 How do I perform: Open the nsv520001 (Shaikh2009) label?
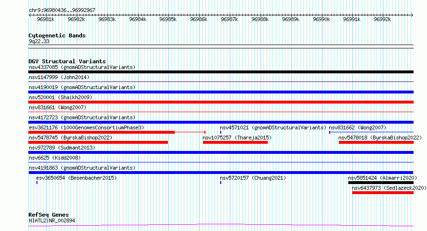60,97
